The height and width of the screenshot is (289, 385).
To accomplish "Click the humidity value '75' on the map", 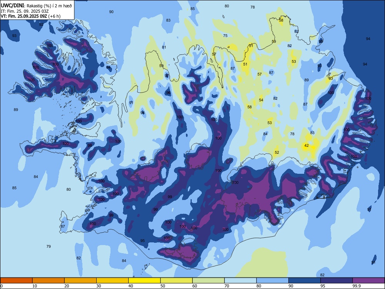I will (225, 35).
